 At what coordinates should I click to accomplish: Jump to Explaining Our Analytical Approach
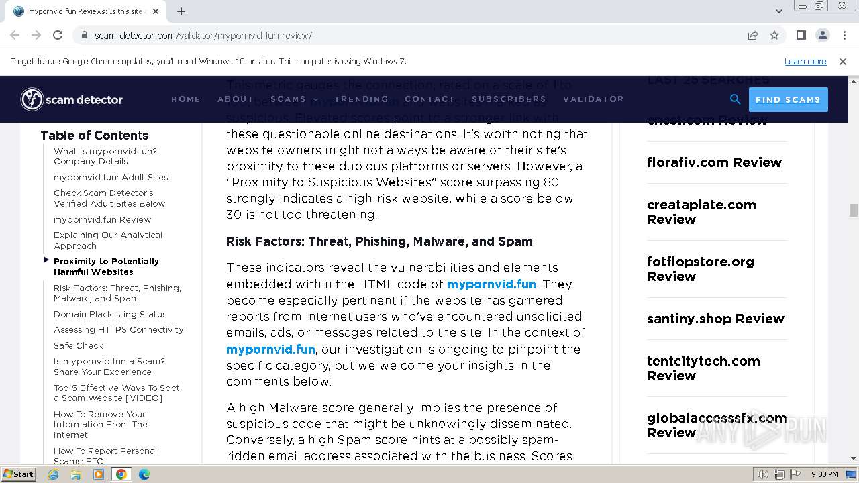tap(108, 241)
